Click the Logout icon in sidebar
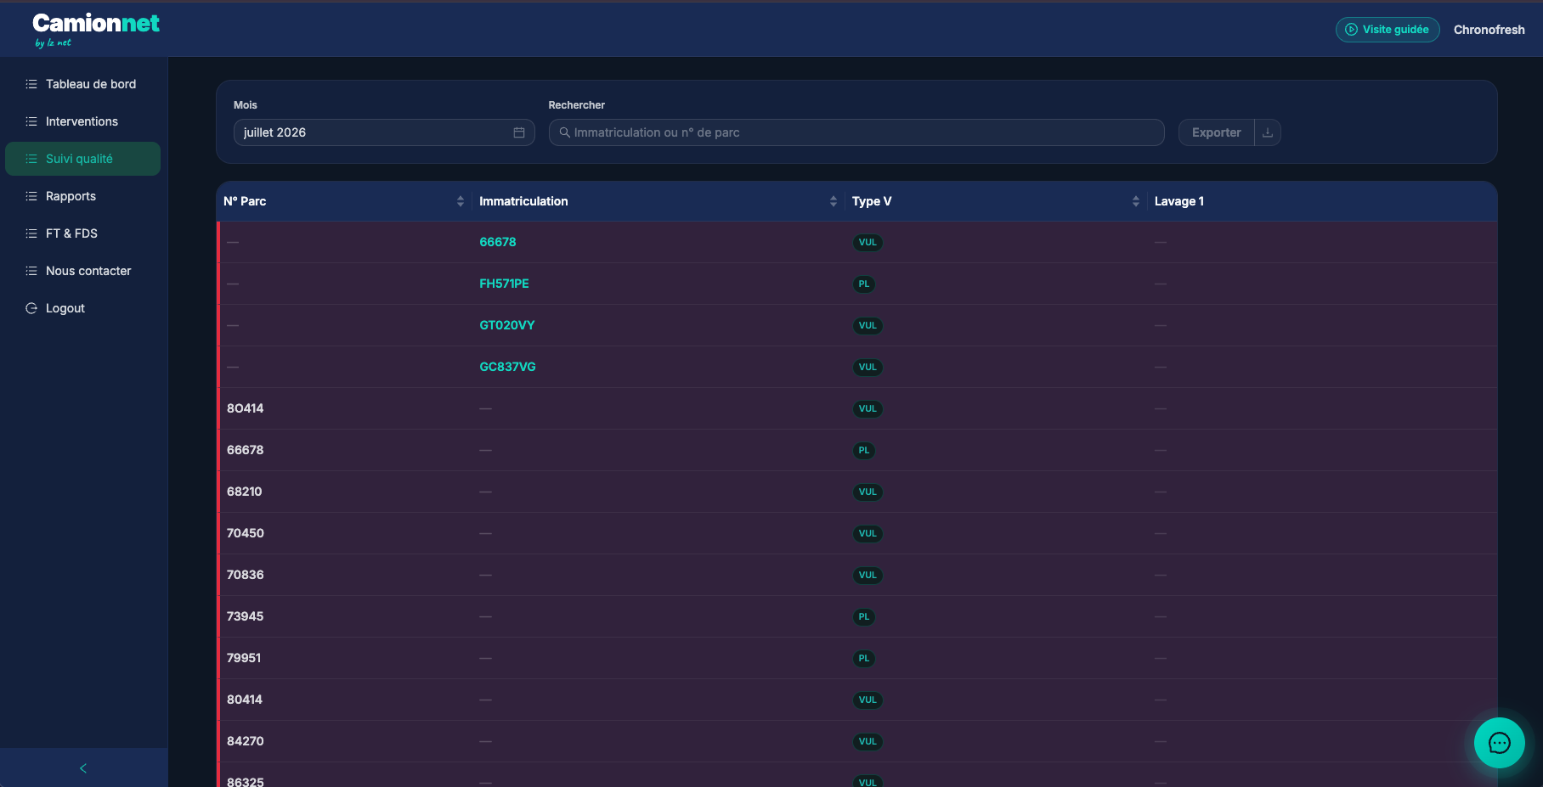Image resolution: width=1543 pixels, height=787 pixels. click(31, 308)
